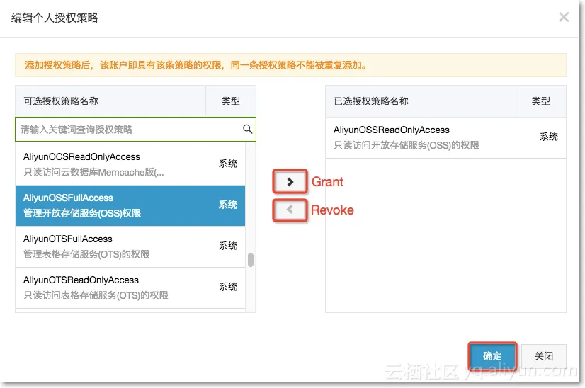The image size is (585, 388).
Task: Select AliyunOSSReadOnlyAccess in the selected list
Action: pyautogui.click(x=445, y=137)
